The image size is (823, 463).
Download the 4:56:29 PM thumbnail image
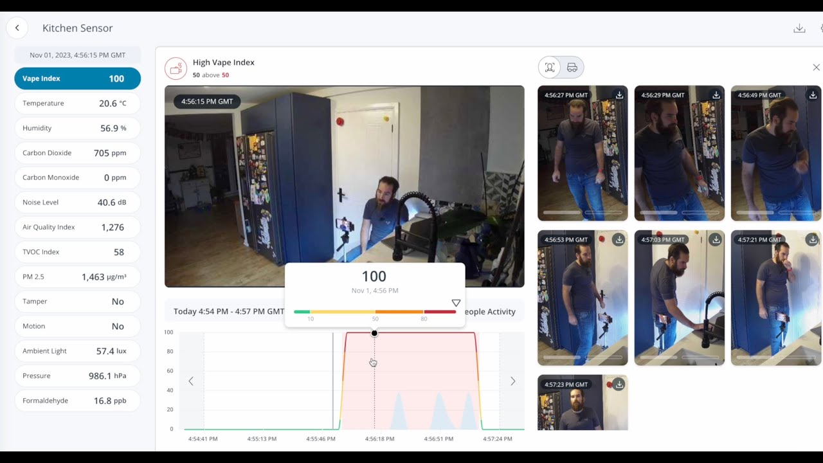tap(716, 95)
